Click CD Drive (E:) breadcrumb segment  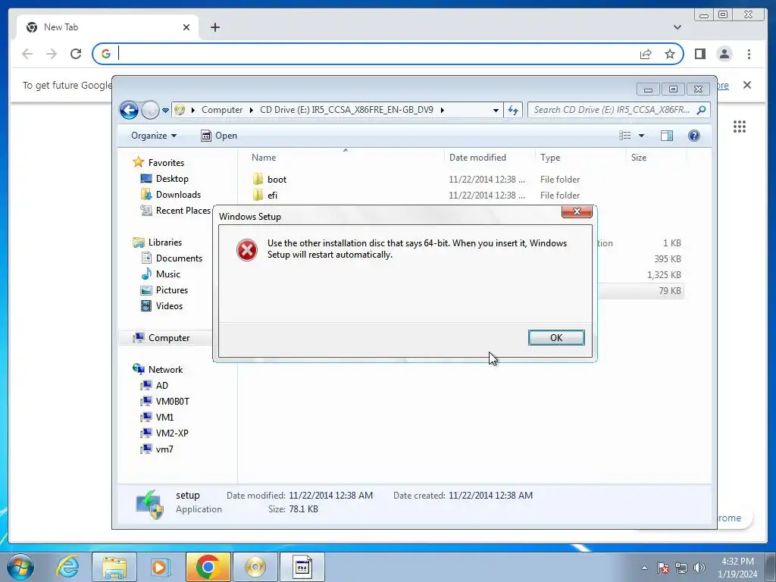click(346, 110)
